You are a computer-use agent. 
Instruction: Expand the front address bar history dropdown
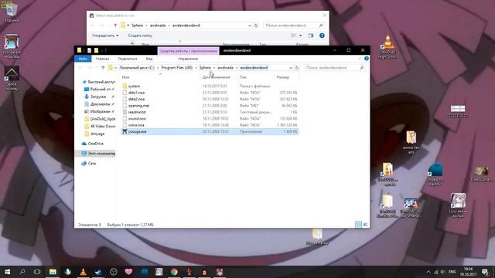coord(291,67)
